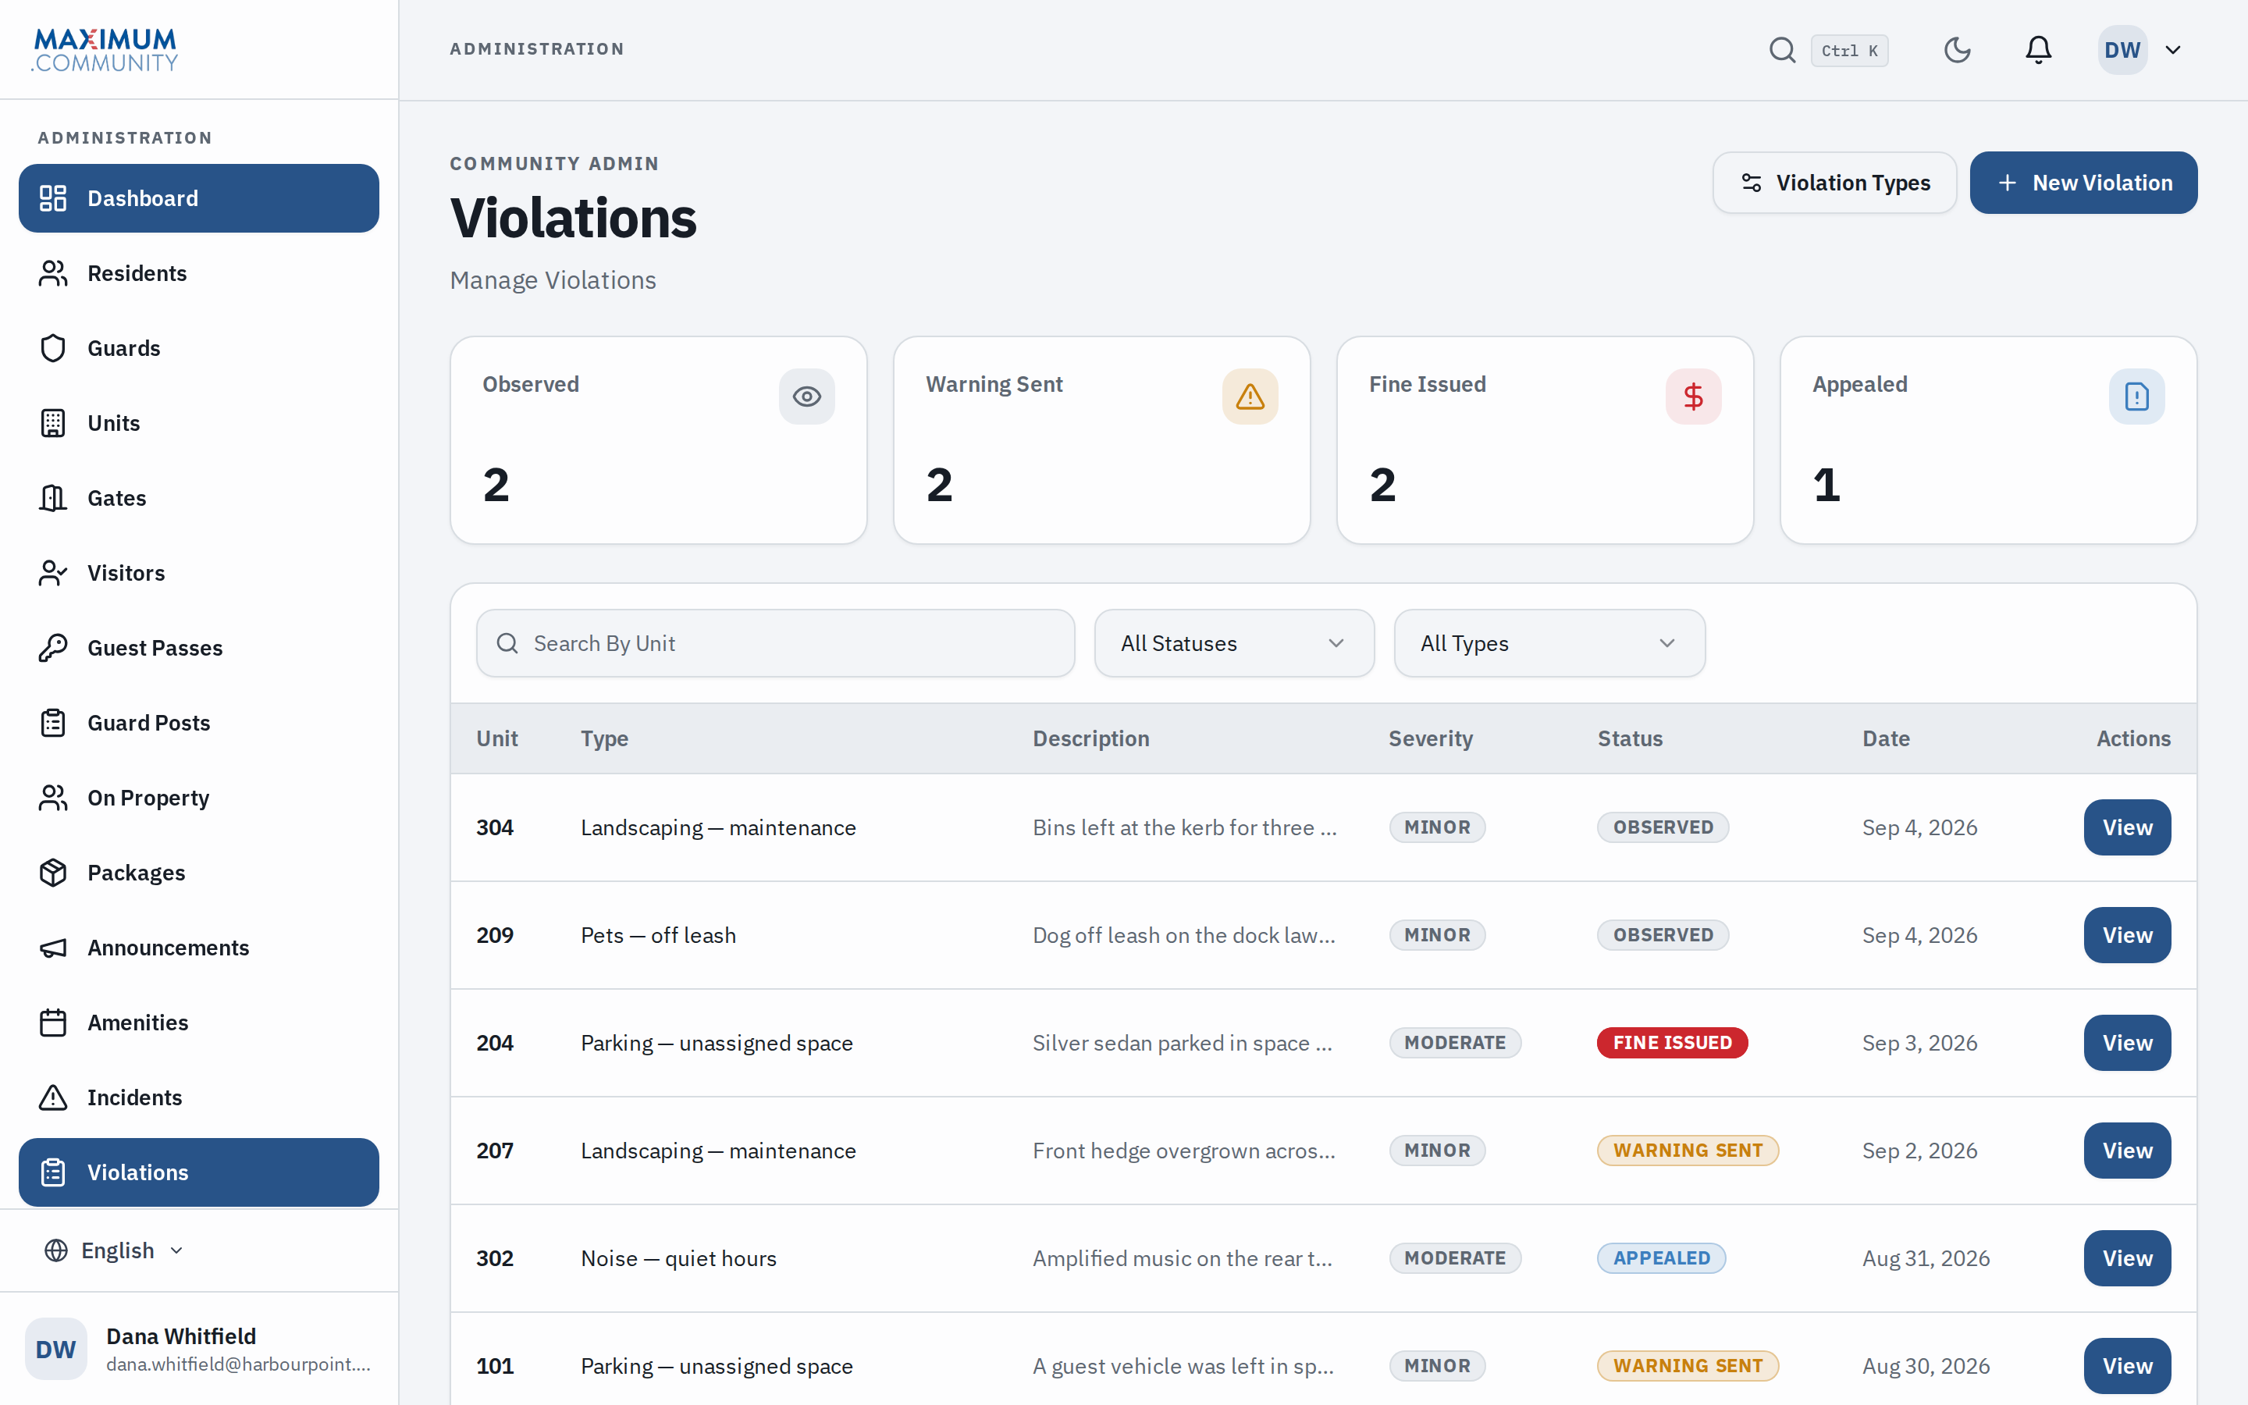
Task: Click the Status column header
Action: click(x=1629, y=738)
